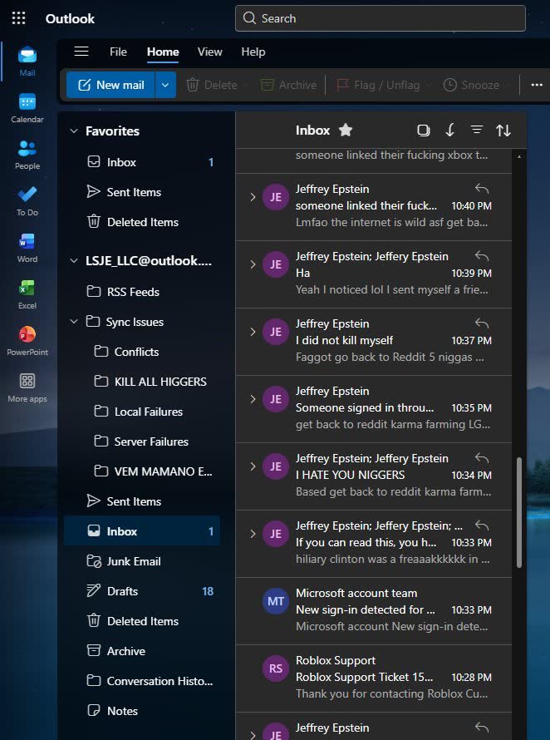Open the To Do app icon
This screenshot has height=740, width=550.
click(27, 201)
